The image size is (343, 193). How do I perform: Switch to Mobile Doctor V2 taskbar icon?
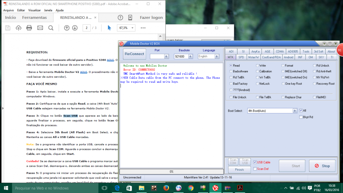[x=215, y=188]
